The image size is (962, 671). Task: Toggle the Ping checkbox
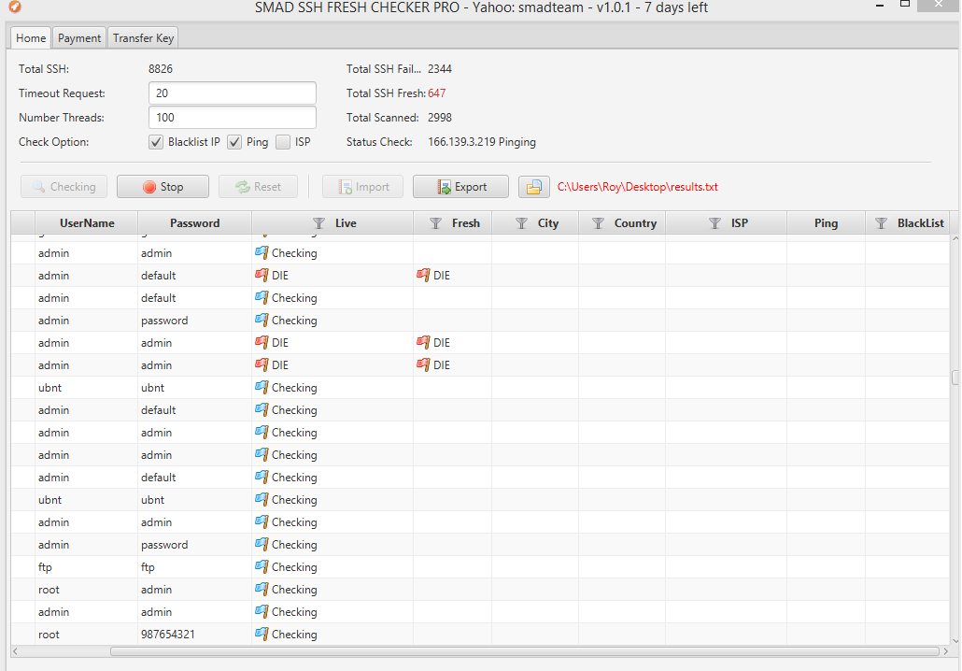pyautogui.click(x=234, y=142)
